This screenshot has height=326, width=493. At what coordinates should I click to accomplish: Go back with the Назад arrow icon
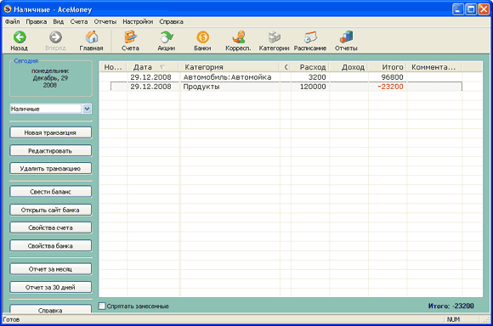click(x=20, y=37)
